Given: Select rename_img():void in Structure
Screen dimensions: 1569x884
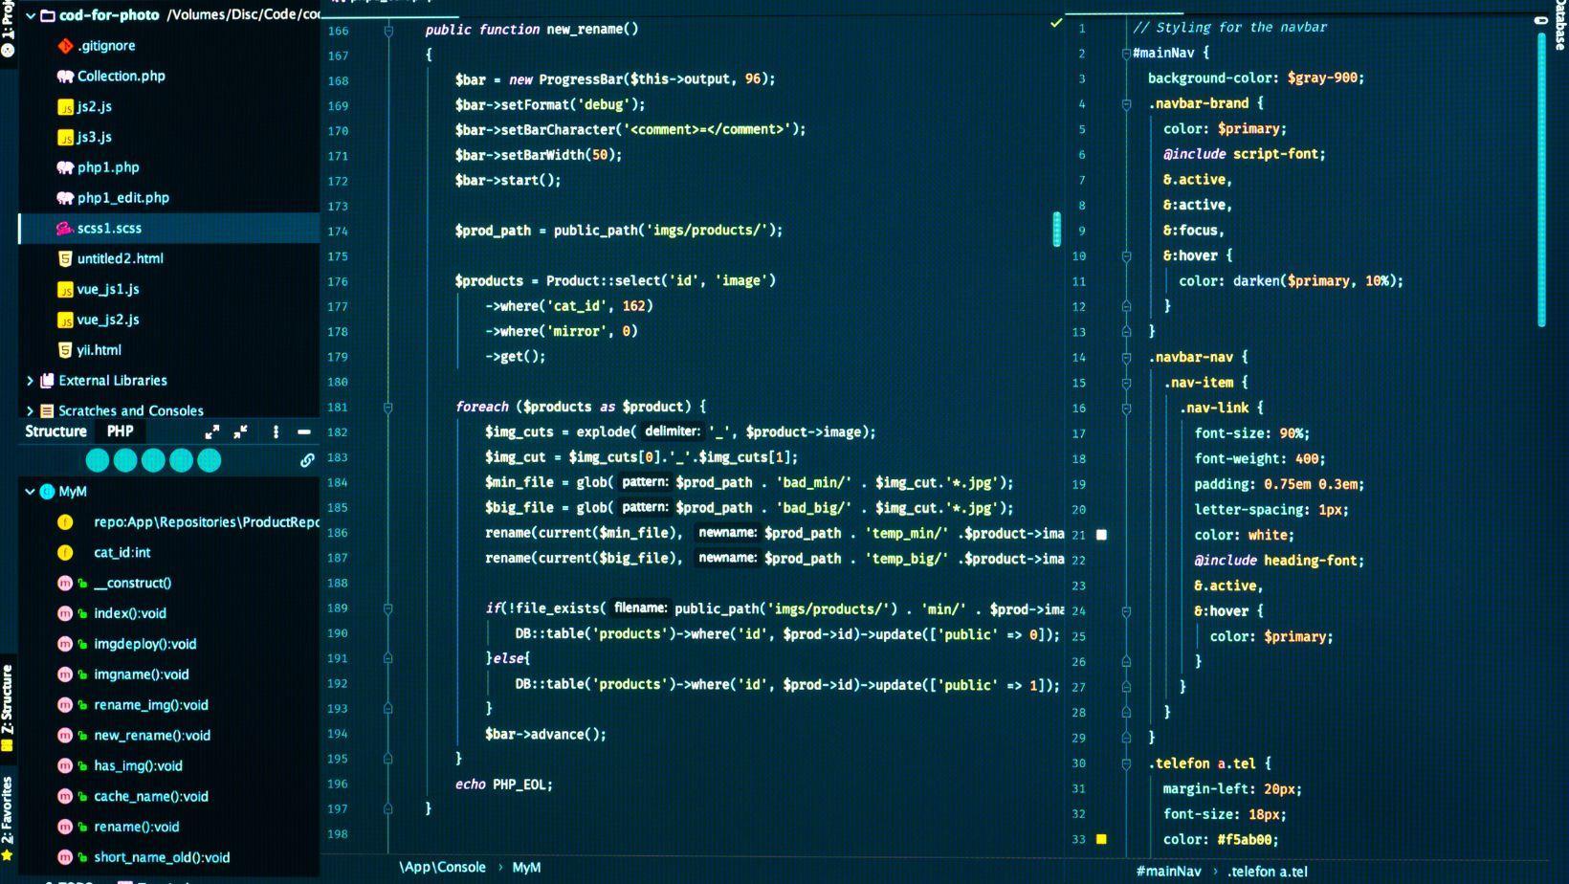Looking at the screenshot, I should [151, 705].
